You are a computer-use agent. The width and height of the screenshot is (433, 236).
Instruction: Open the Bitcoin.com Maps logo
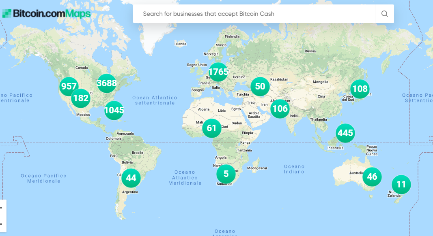pyautogui.click(x=46, y=13)
